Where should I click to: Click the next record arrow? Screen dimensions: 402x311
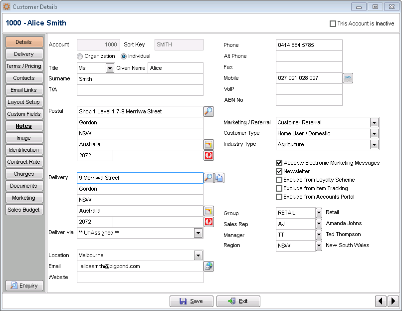[394, 301]
